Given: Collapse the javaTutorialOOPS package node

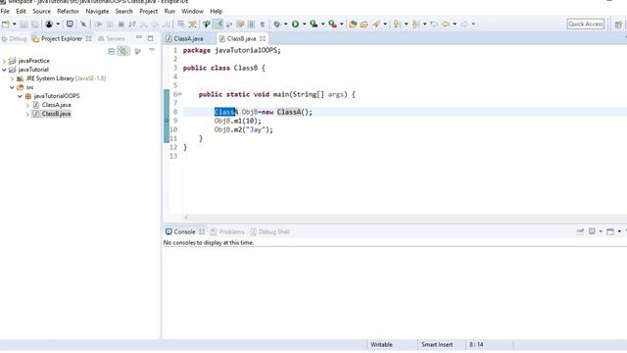Looking at the screenshot, I should [20, 96].
